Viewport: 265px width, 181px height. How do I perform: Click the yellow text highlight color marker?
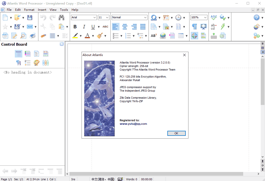pos(75,36)
